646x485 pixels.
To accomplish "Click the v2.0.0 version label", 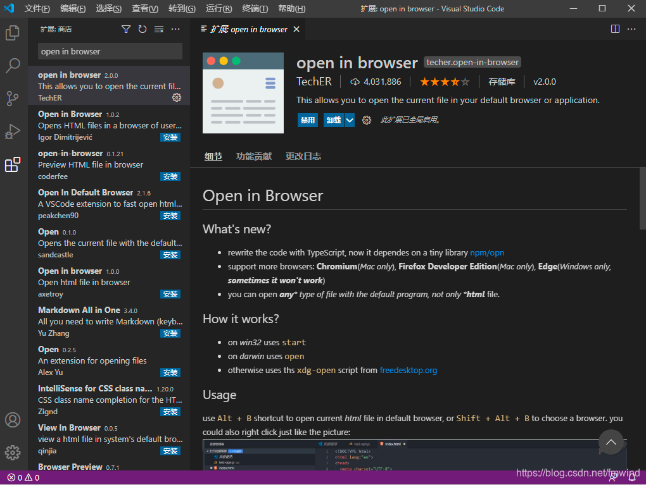I will (x=544, y=82).
